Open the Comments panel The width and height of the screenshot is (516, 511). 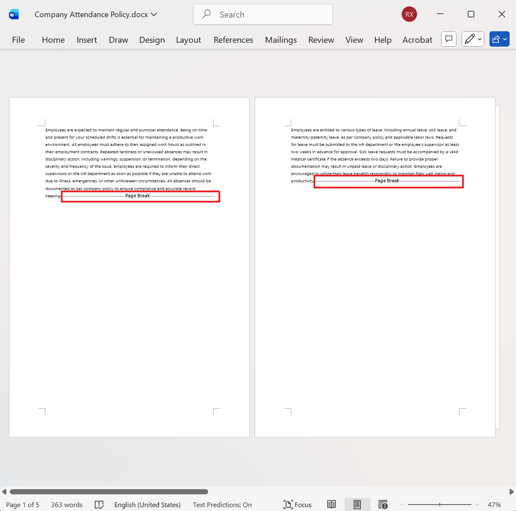click(x=448, y=39)
